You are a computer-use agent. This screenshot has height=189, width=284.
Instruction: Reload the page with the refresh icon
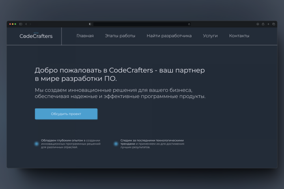(189, 24)
